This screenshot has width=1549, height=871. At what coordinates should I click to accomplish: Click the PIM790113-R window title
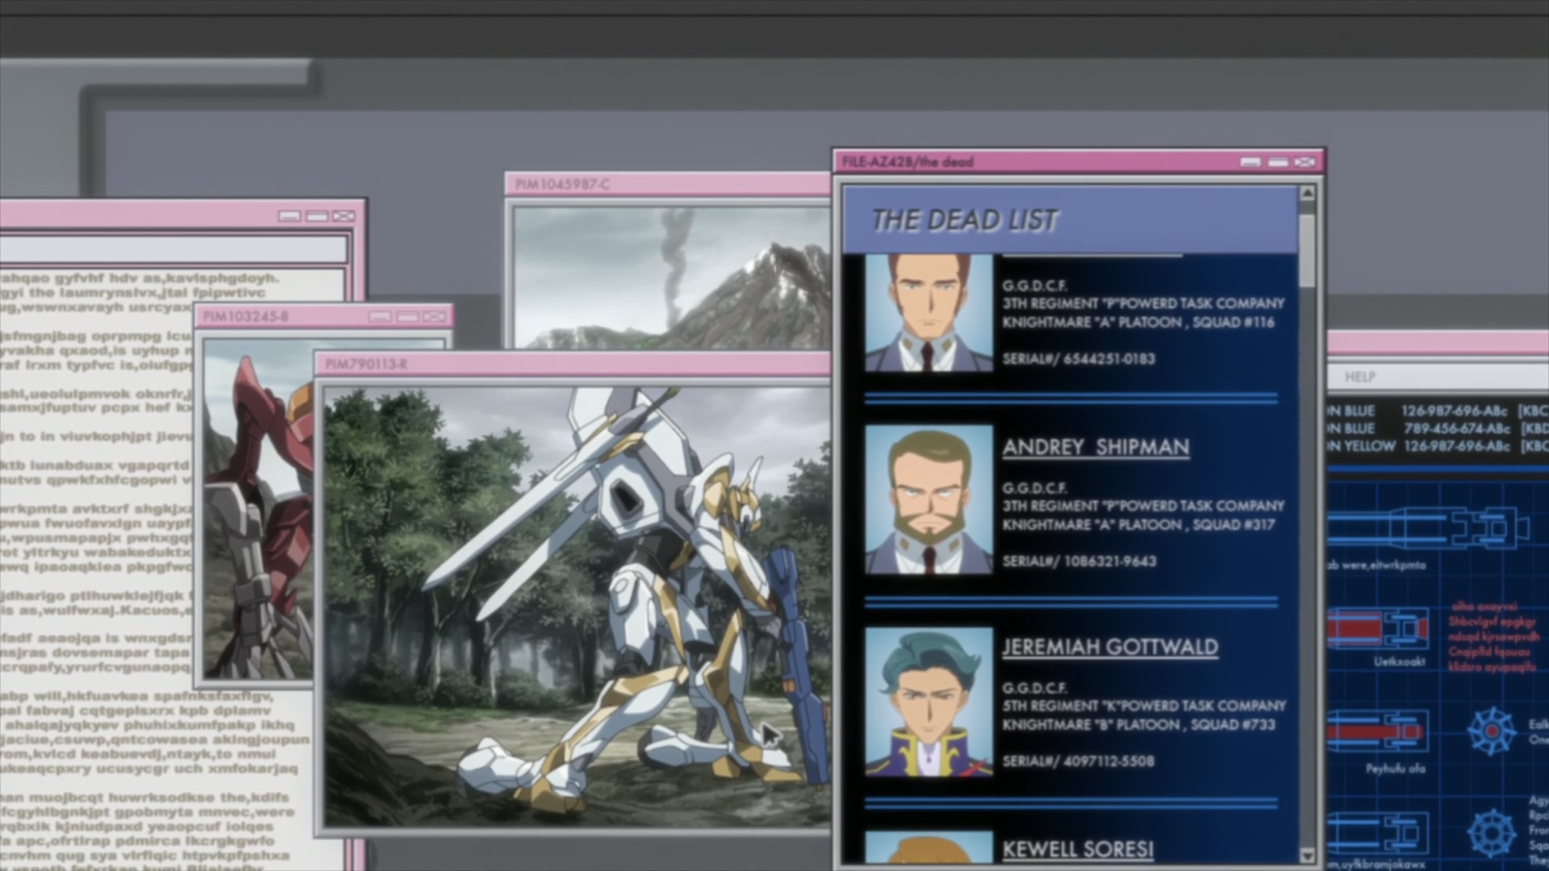pyautogui.click(x=366, y=365)
